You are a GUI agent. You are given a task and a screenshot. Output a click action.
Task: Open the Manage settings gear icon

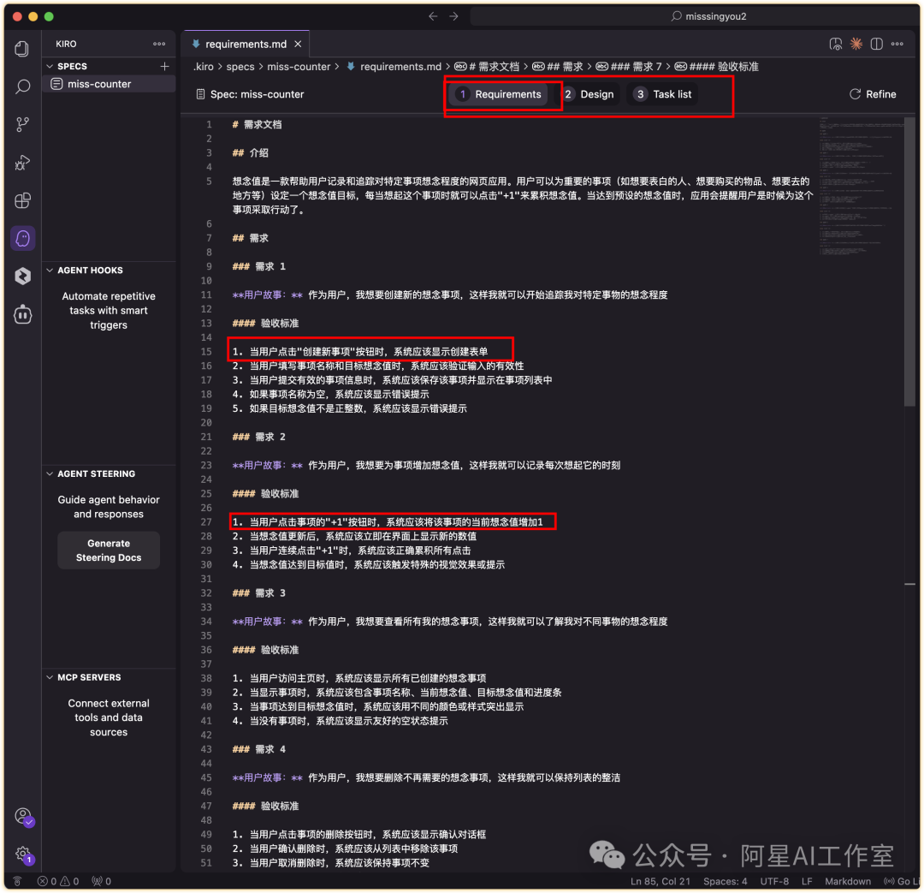23,854
